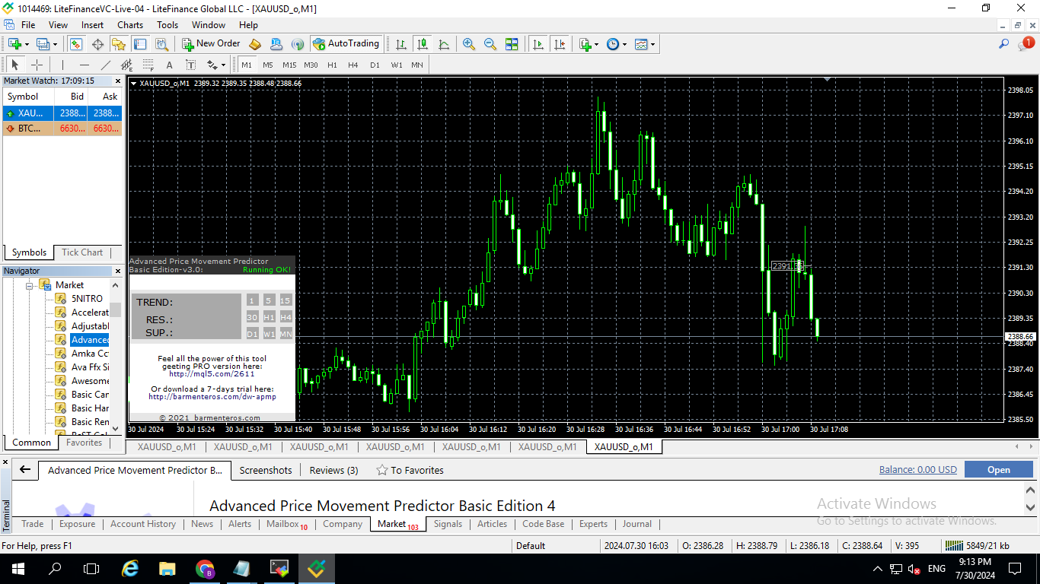
Task: Switch the chart to line chart
Action: 443,44
